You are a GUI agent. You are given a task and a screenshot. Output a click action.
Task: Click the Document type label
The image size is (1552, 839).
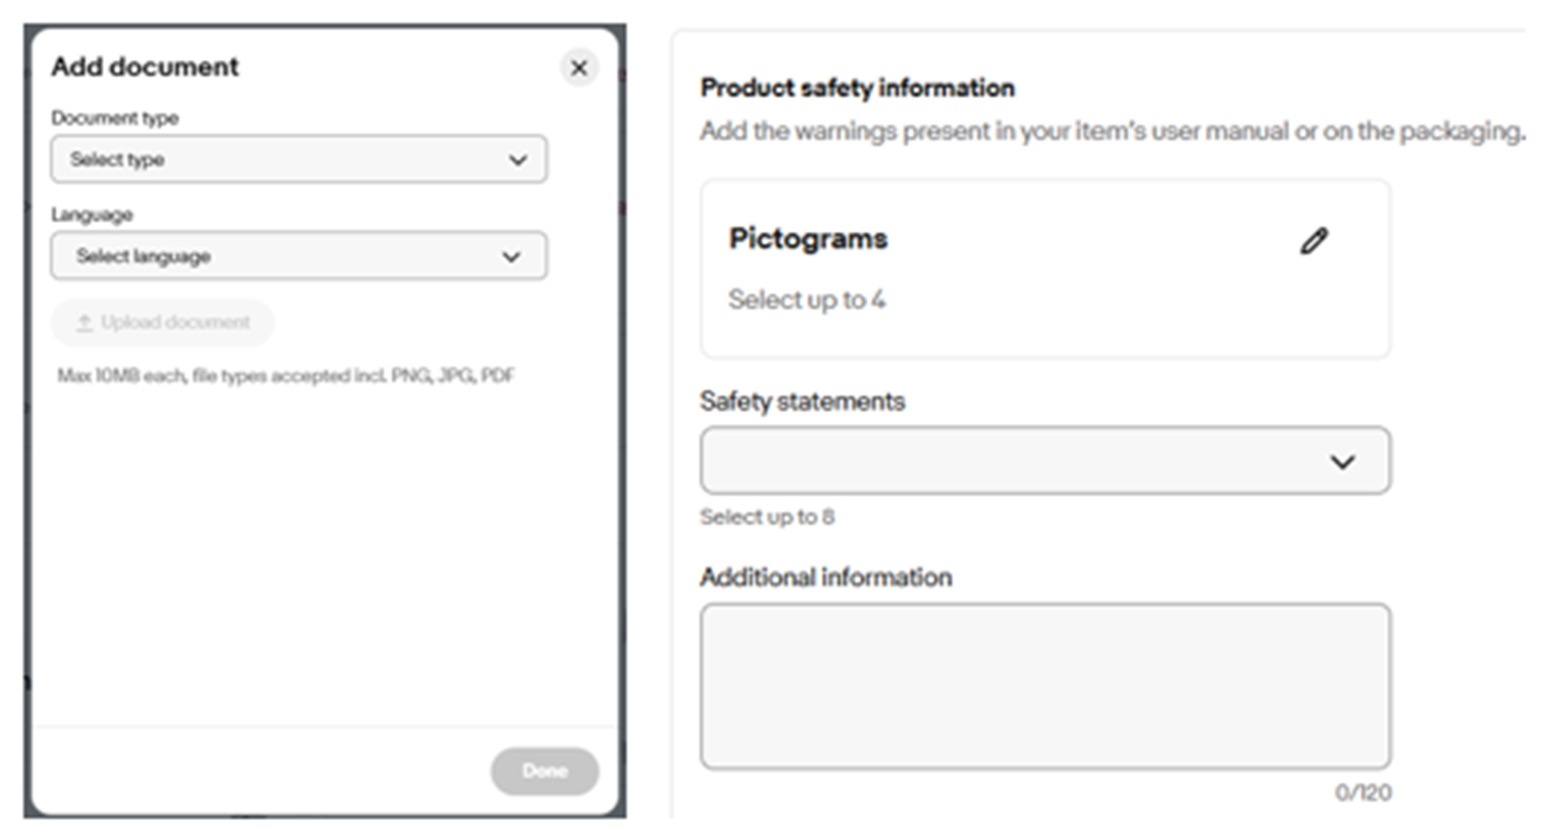pyautogui.click(x=114, y=118)
